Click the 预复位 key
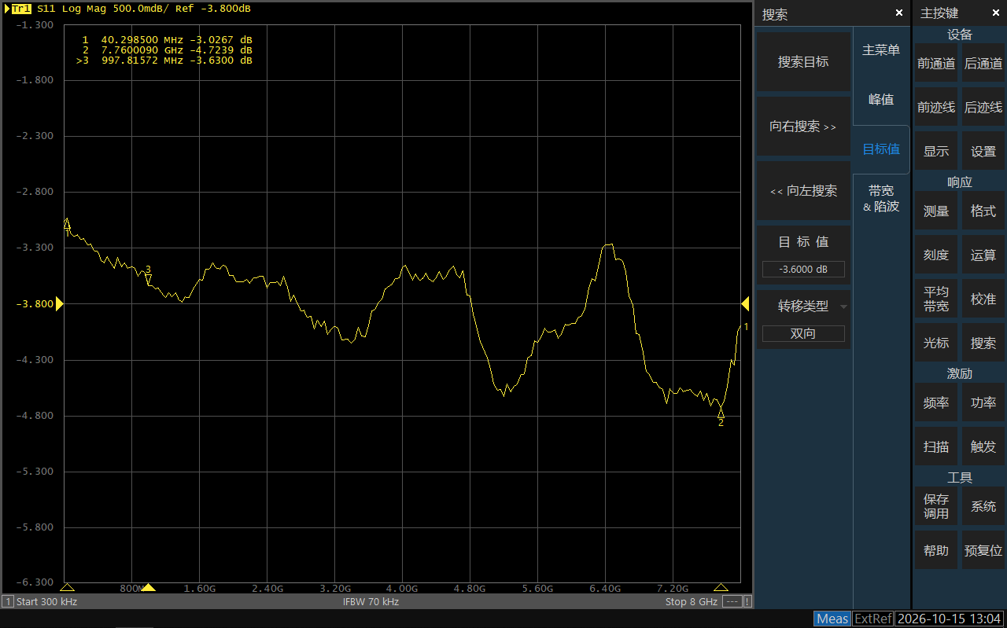 coord(983,551)
